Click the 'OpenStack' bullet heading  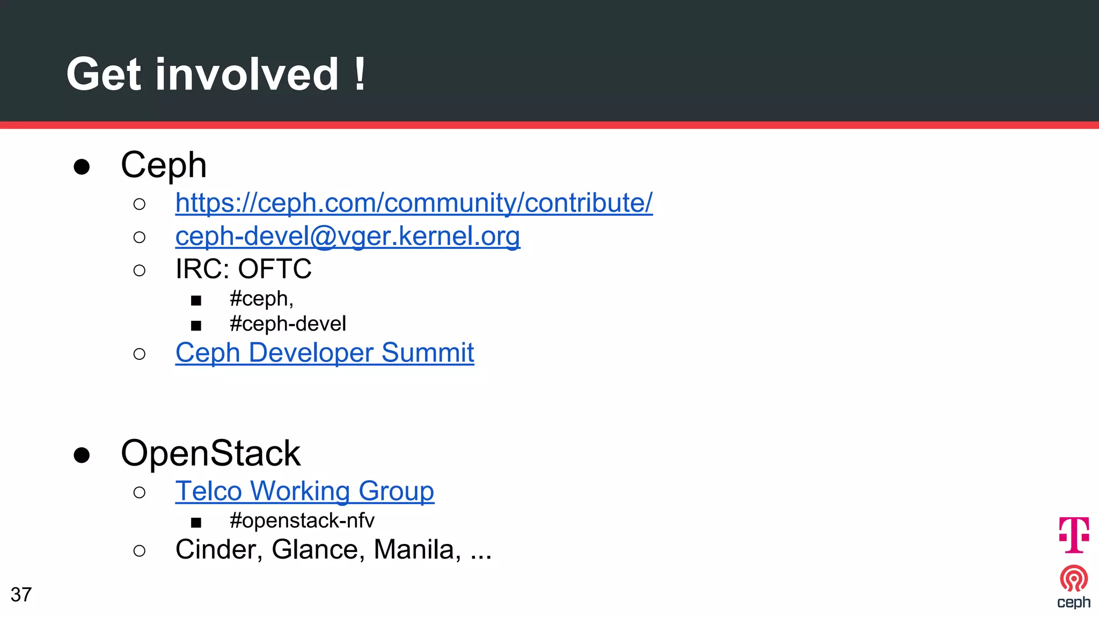coord(211,453)
